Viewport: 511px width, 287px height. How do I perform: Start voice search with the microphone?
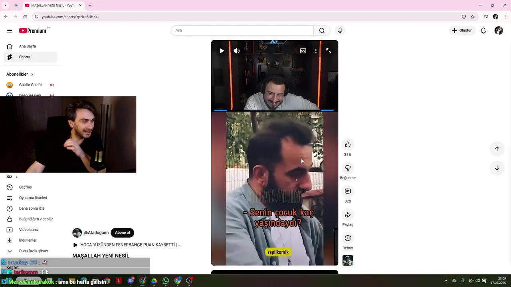click(340, 31)
